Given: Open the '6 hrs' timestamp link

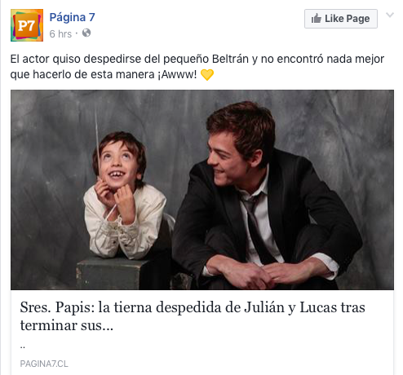Looking at the screenshot, I should click(60, 34).
